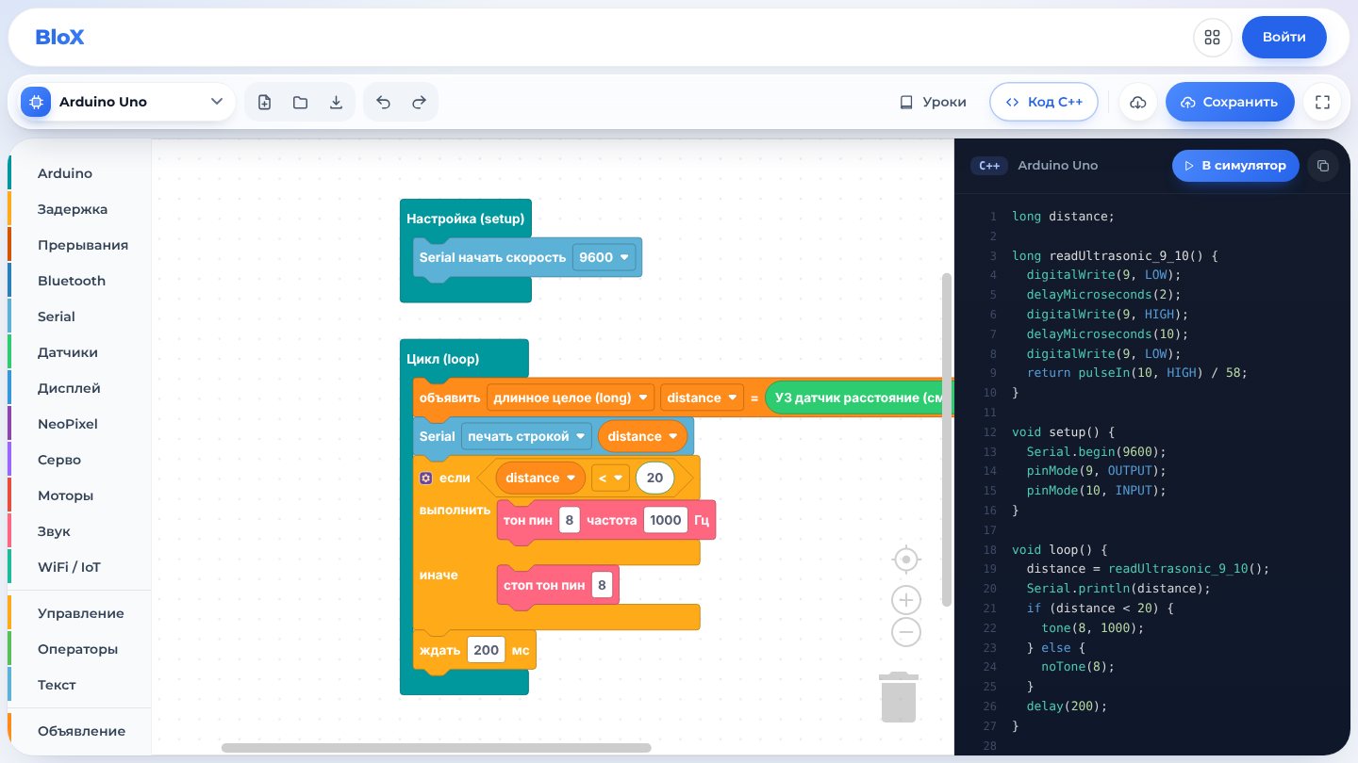Select the Управление category
Screen dimensions: 1358x763
click(x=80, y=613)
